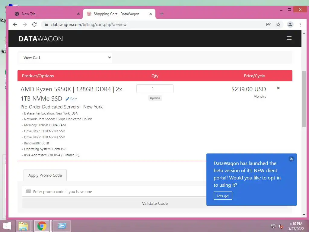
Task: Click the Validate Code button
Action: [x=155, y=203]
